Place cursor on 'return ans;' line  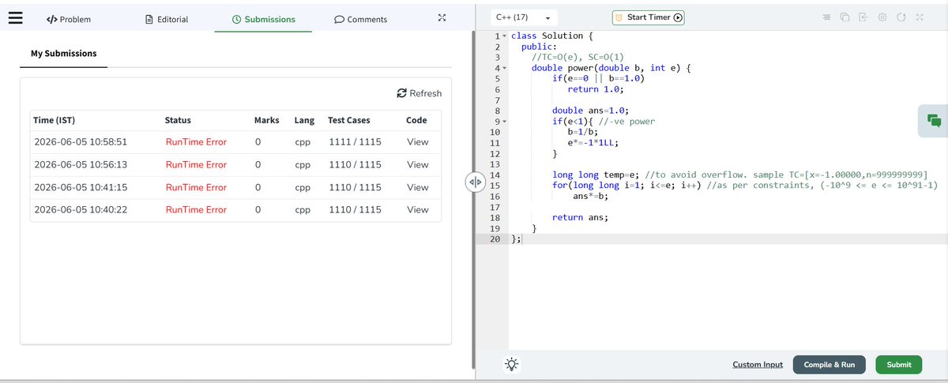point(581,217)
